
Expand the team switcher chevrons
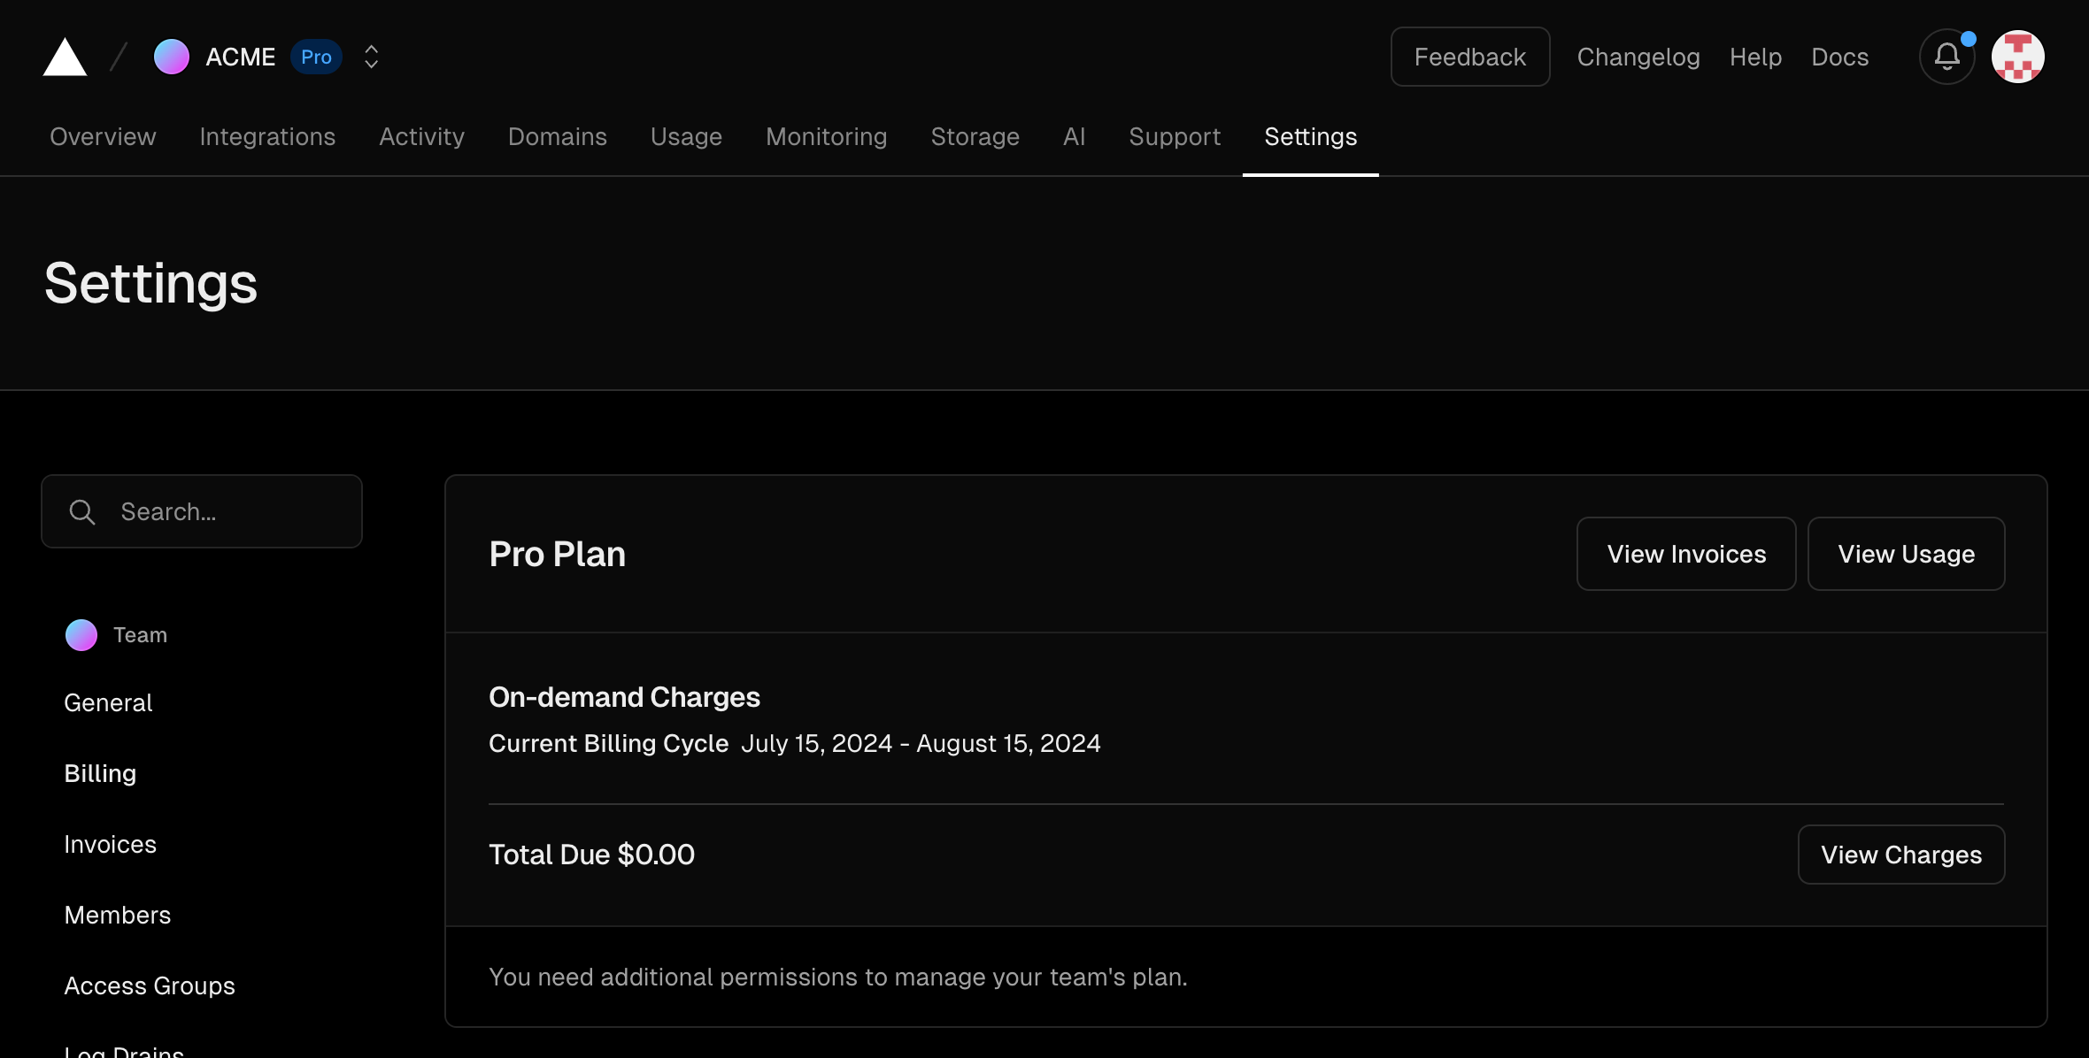click(372, 57)
